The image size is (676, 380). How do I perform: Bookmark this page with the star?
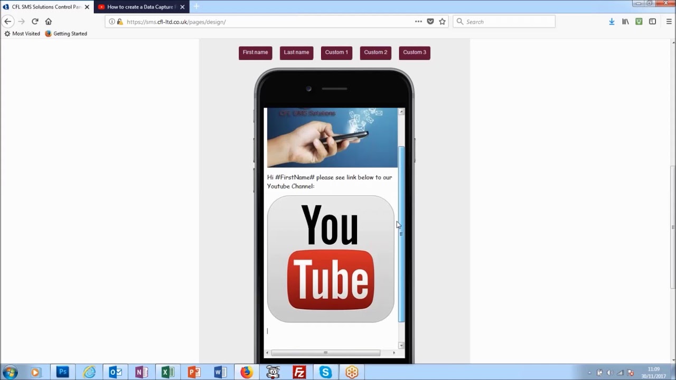443,22
